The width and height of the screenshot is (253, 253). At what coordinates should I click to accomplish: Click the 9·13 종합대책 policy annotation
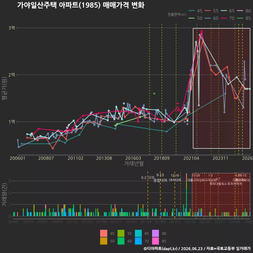pyautogui.click(x=160, y=178)
